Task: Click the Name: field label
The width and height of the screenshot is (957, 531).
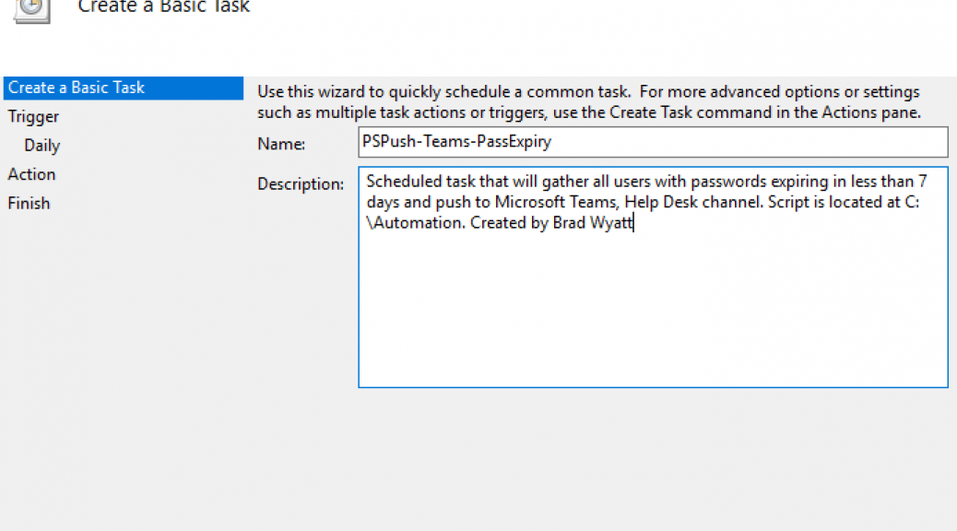Action: (x=281, y=144)
